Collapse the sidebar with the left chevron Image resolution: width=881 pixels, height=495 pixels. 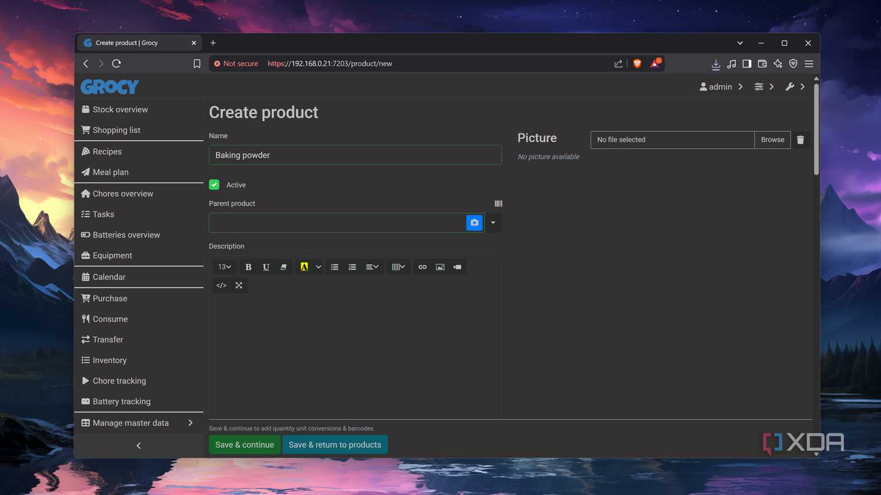point(139,446)
